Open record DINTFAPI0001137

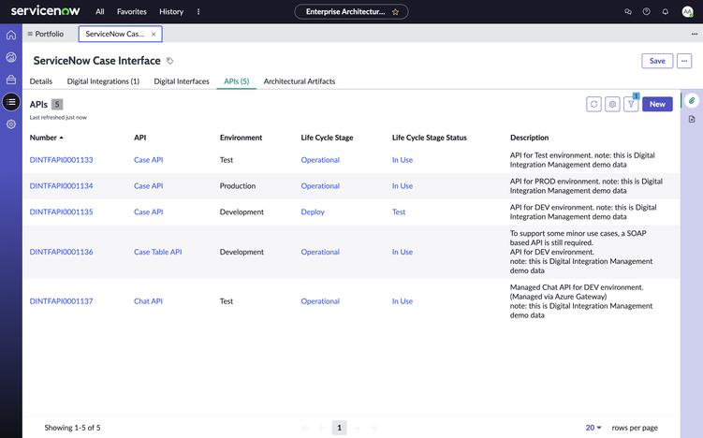click(62, 301)
